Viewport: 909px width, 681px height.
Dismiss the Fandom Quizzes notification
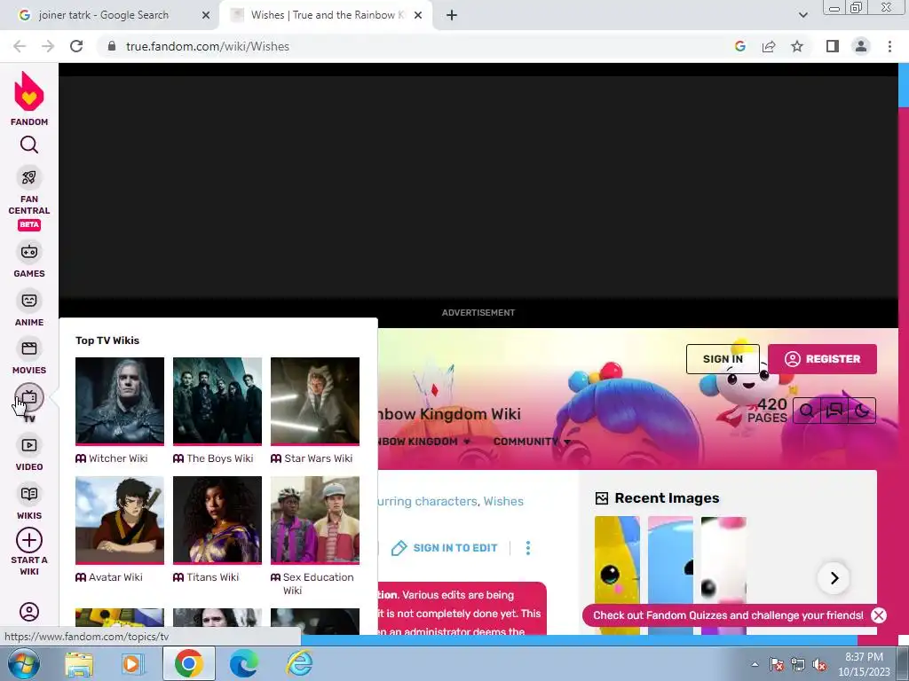[879, 615]
